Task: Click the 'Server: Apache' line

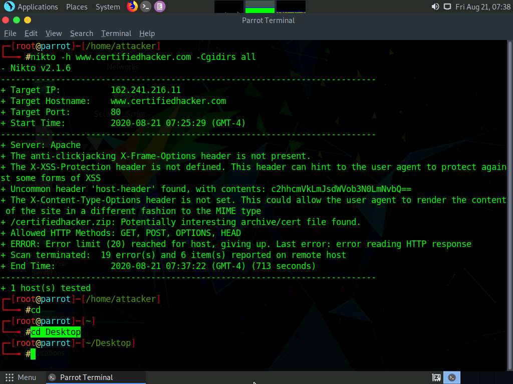Action: click(41, 145)
